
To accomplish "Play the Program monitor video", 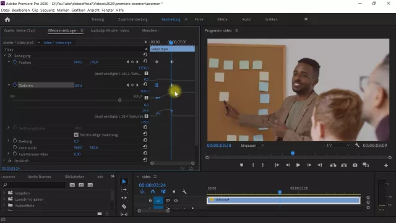I will click(298, 165).
